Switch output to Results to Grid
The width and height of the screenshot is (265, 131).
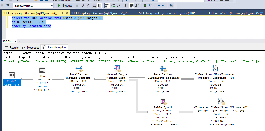[x=132, y=6]
